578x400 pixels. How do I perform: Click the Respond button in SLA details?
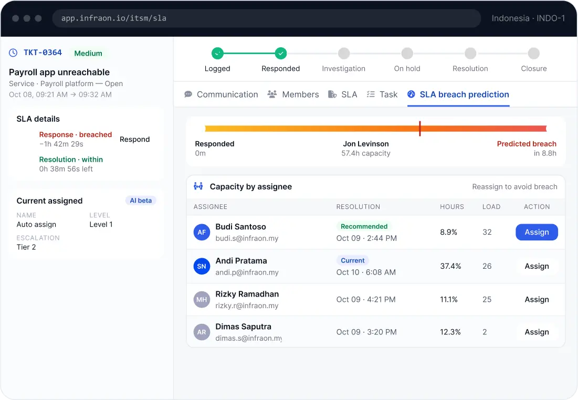(134, 139)
